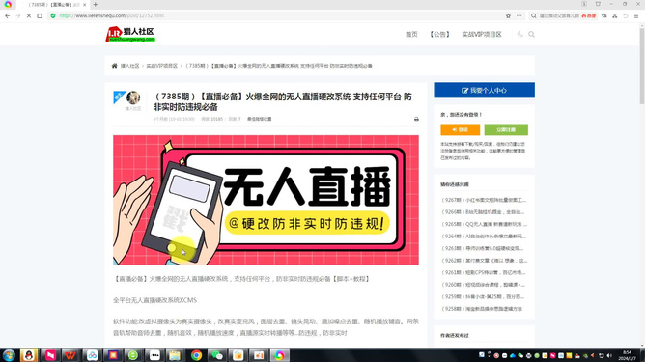Open the 实战VIP项目区 navigation item
Image resolution: width=645 pixels, height=362 pixels.
tap(482, 34)
